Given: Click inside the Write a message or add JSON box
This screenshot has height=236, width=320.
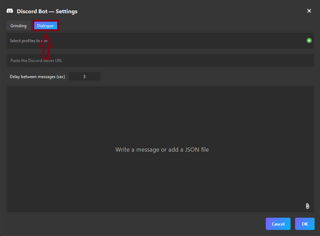Looking at the screenshot, I should (x=162, y=149).
